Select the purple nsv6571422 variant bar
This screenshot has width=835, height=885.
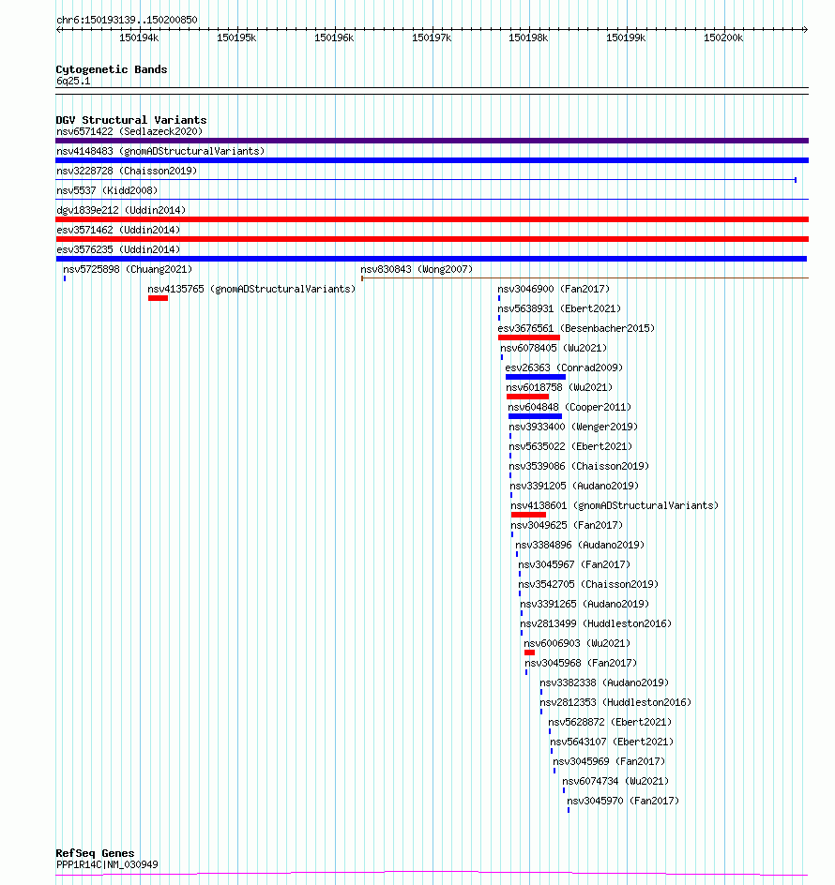point(433,141)
